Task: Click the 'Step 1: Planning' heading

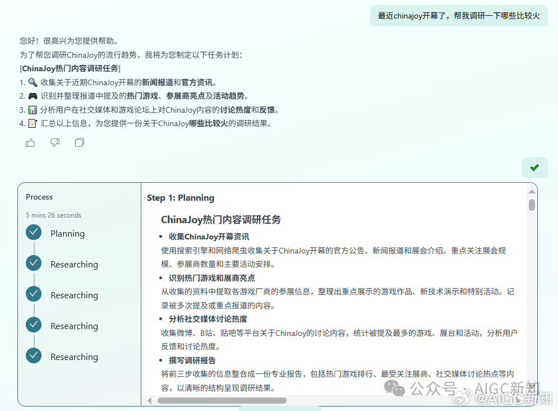Action: pyautogui.click(x=181, y=198)
